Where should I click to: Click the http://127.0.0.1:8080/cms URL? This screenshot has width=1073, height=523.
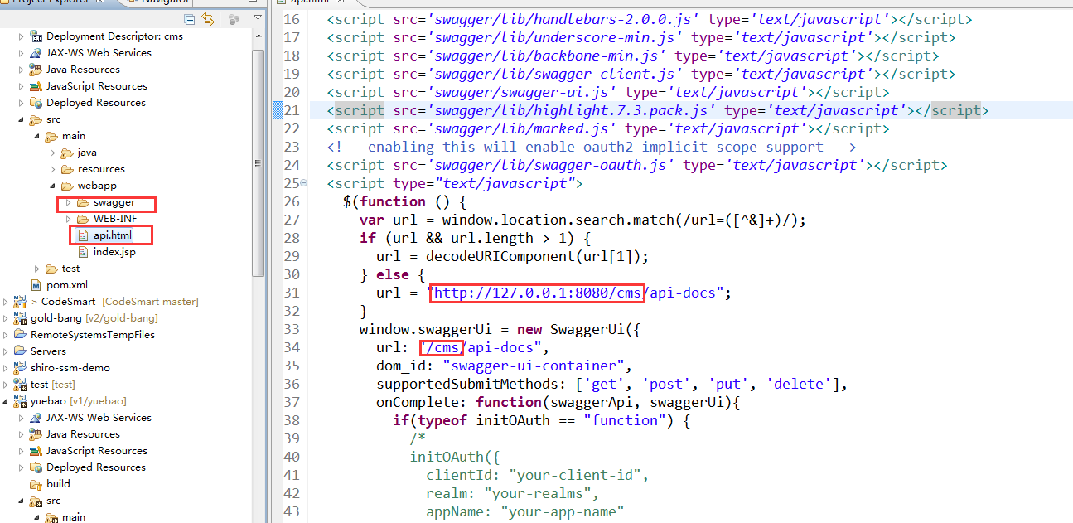[535, 293]
